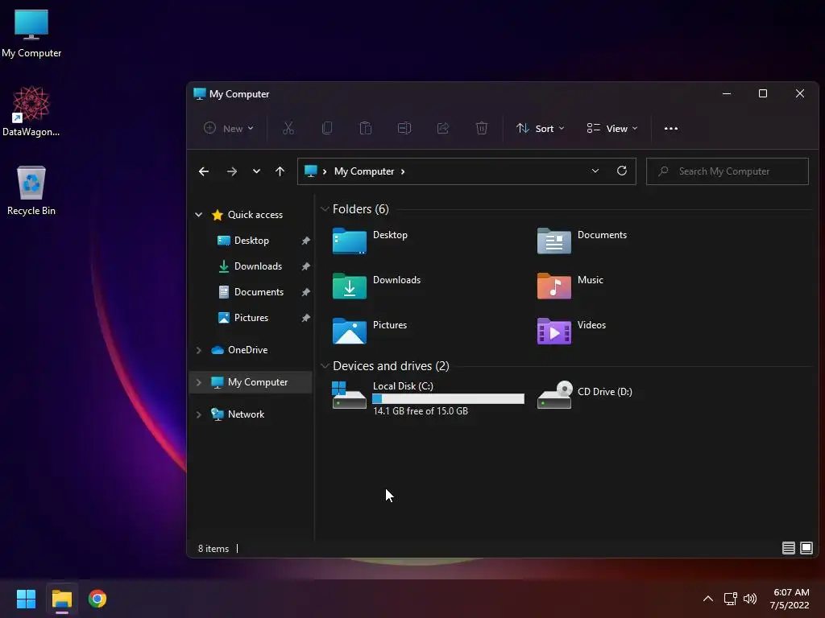
Task: Select Desktop under Quick access
Action: [x=251, y=240]
